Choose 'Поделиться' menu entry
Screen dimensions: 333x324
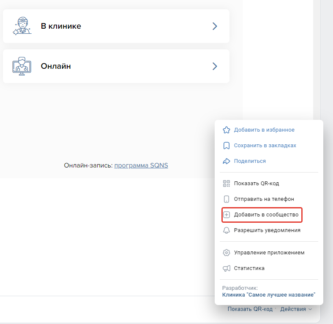250,161
